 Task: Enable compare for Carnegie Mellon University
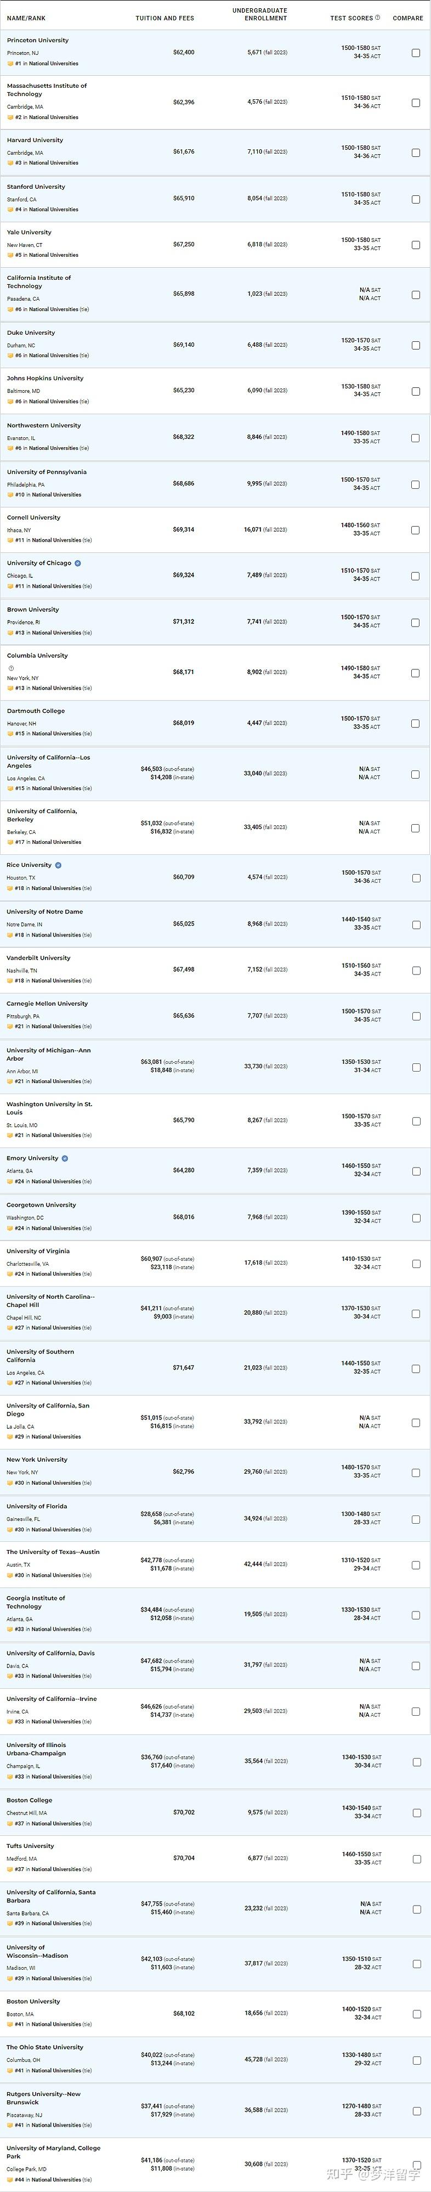click(x=416, y=1016)
